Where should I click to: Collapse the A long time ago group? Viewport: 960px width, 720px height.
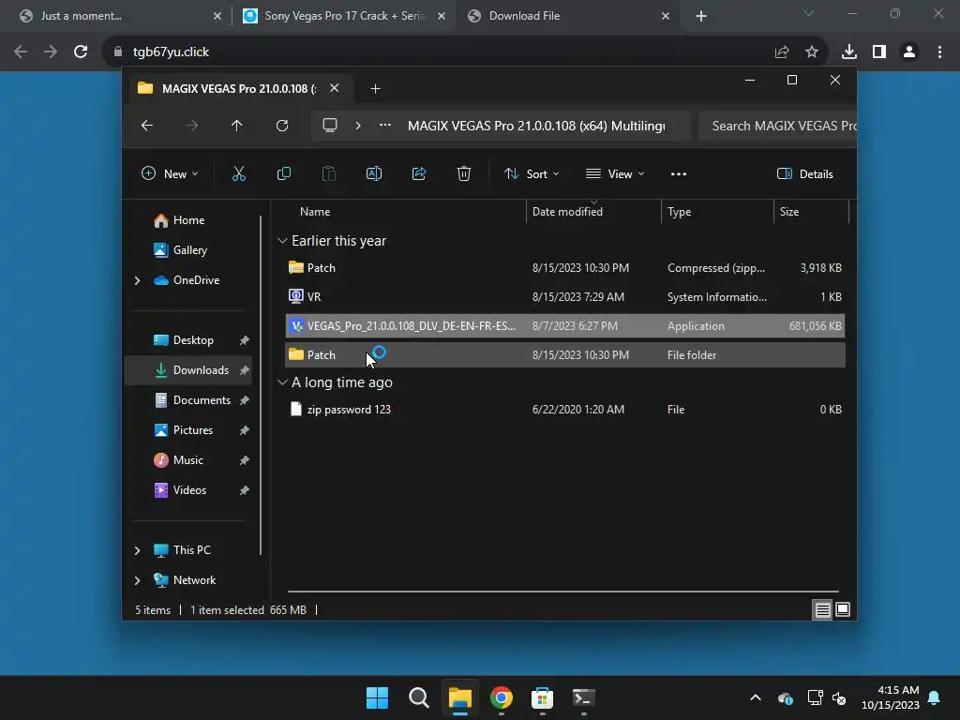282,382
